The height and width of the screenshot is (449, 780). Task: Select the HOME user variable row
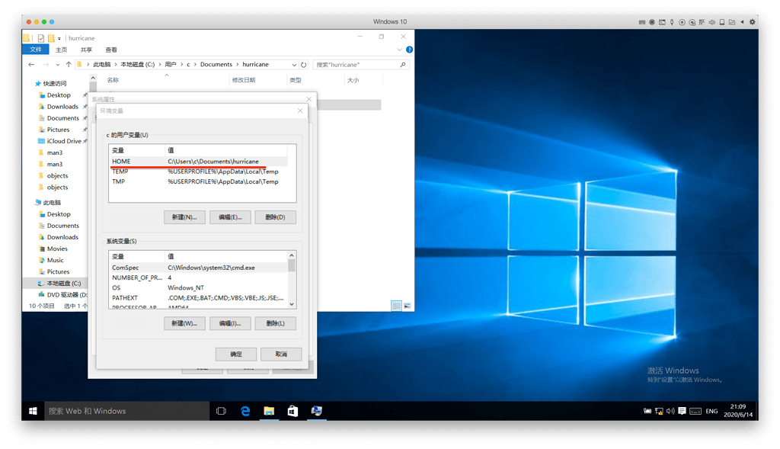(198, 162)
